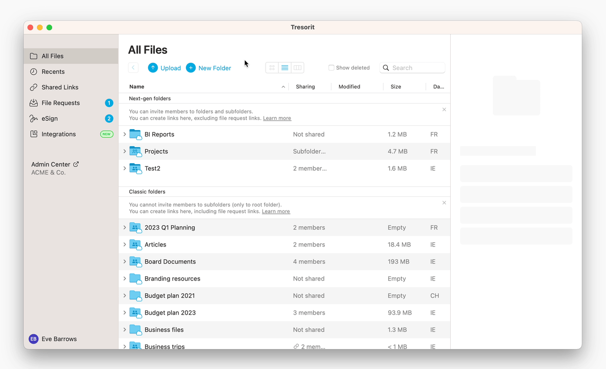Click the Admin Center external link icon
The width and height of the screenshot is (606, 369).
[x=76, y=164]
